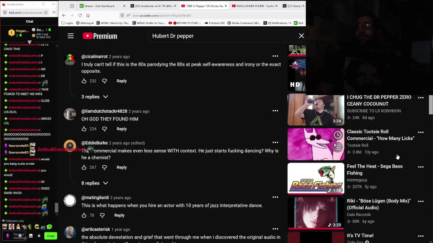Open Sega Bass Fishing video thumbnail
The width and height of the screenshot is (433, 243).
tap(316, 179)
